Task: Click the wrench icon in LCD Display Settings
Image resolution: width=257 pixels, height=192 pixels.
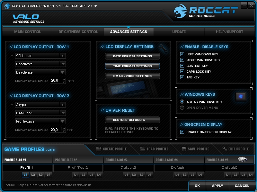Action: [x=163, y=49]
